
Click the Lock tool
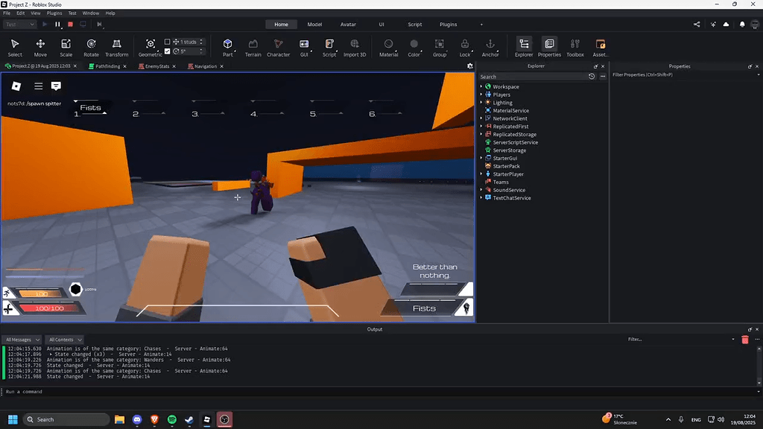pyautogui.click(x=465, y=48)
